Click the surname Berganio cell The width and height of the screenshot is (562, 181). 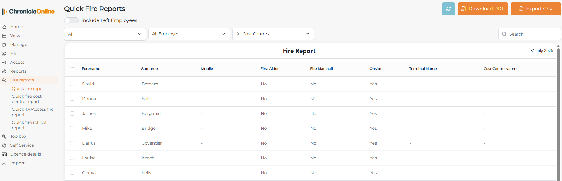pyautogui.click(x=151, y=113)
